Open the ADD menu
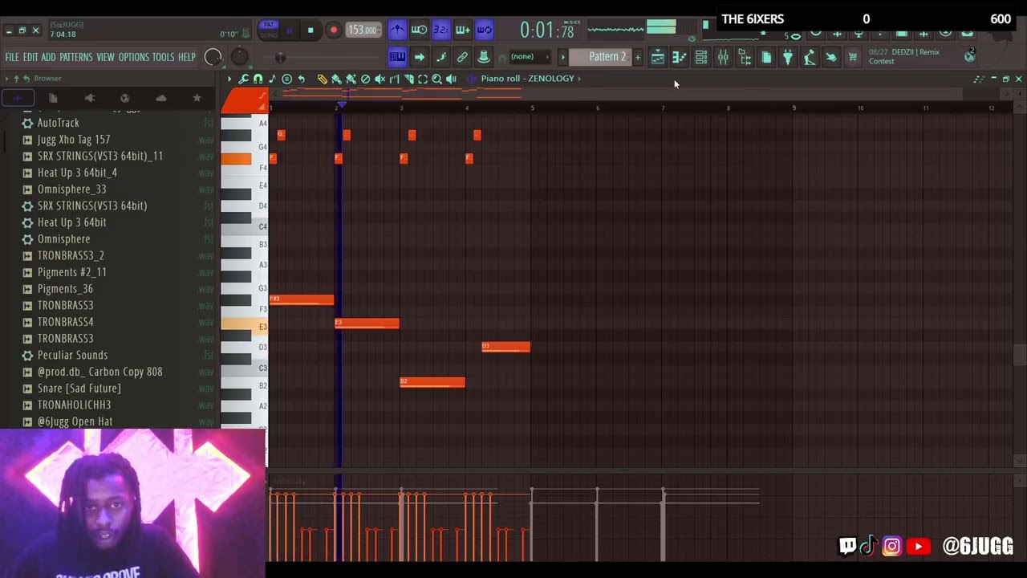Screen dimensions: 1027x578 [x=48, y=57]
